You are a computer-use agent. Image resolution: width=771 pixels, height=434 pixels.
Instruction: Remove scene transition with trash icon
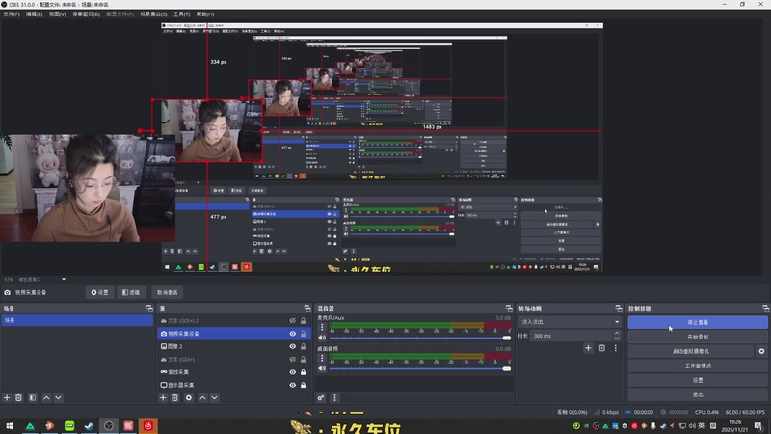[x=601, y=348]
